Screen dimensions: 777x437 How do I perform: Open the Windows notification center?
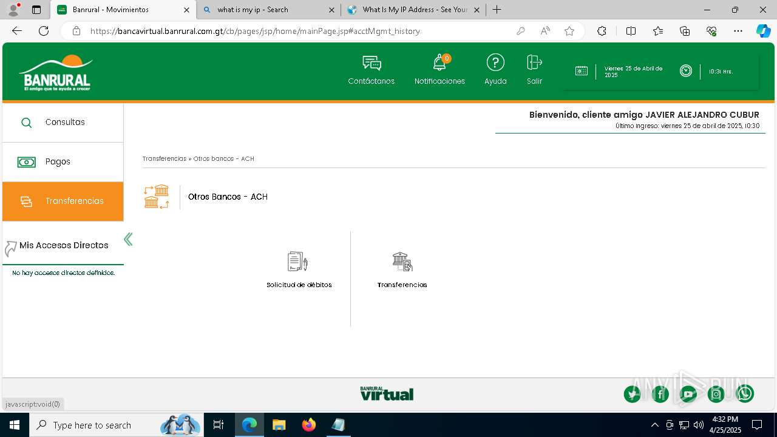tap(757, 425)
